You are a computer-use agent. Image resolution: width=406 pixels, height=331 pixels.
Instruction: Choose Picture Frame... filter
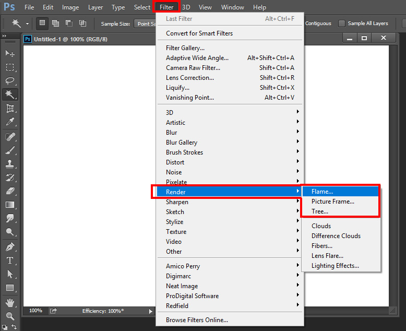point(341,201)
